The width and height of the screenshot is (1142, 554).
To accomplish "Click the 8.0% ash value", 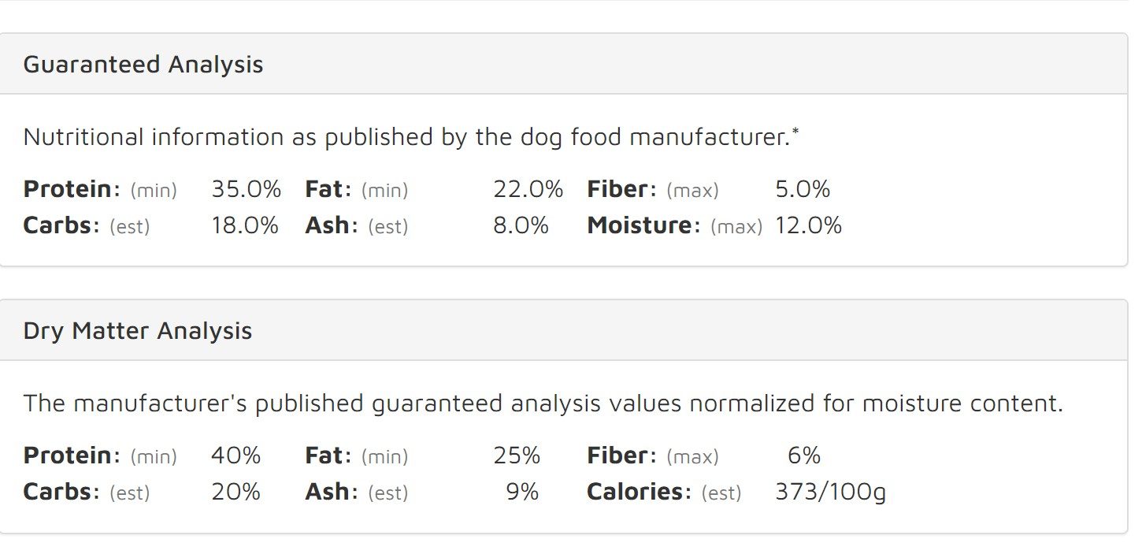I will click(521, 226).
